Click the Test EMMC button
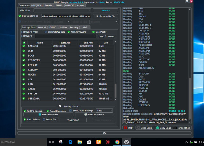204x146 pixels. tap(73, 120)
